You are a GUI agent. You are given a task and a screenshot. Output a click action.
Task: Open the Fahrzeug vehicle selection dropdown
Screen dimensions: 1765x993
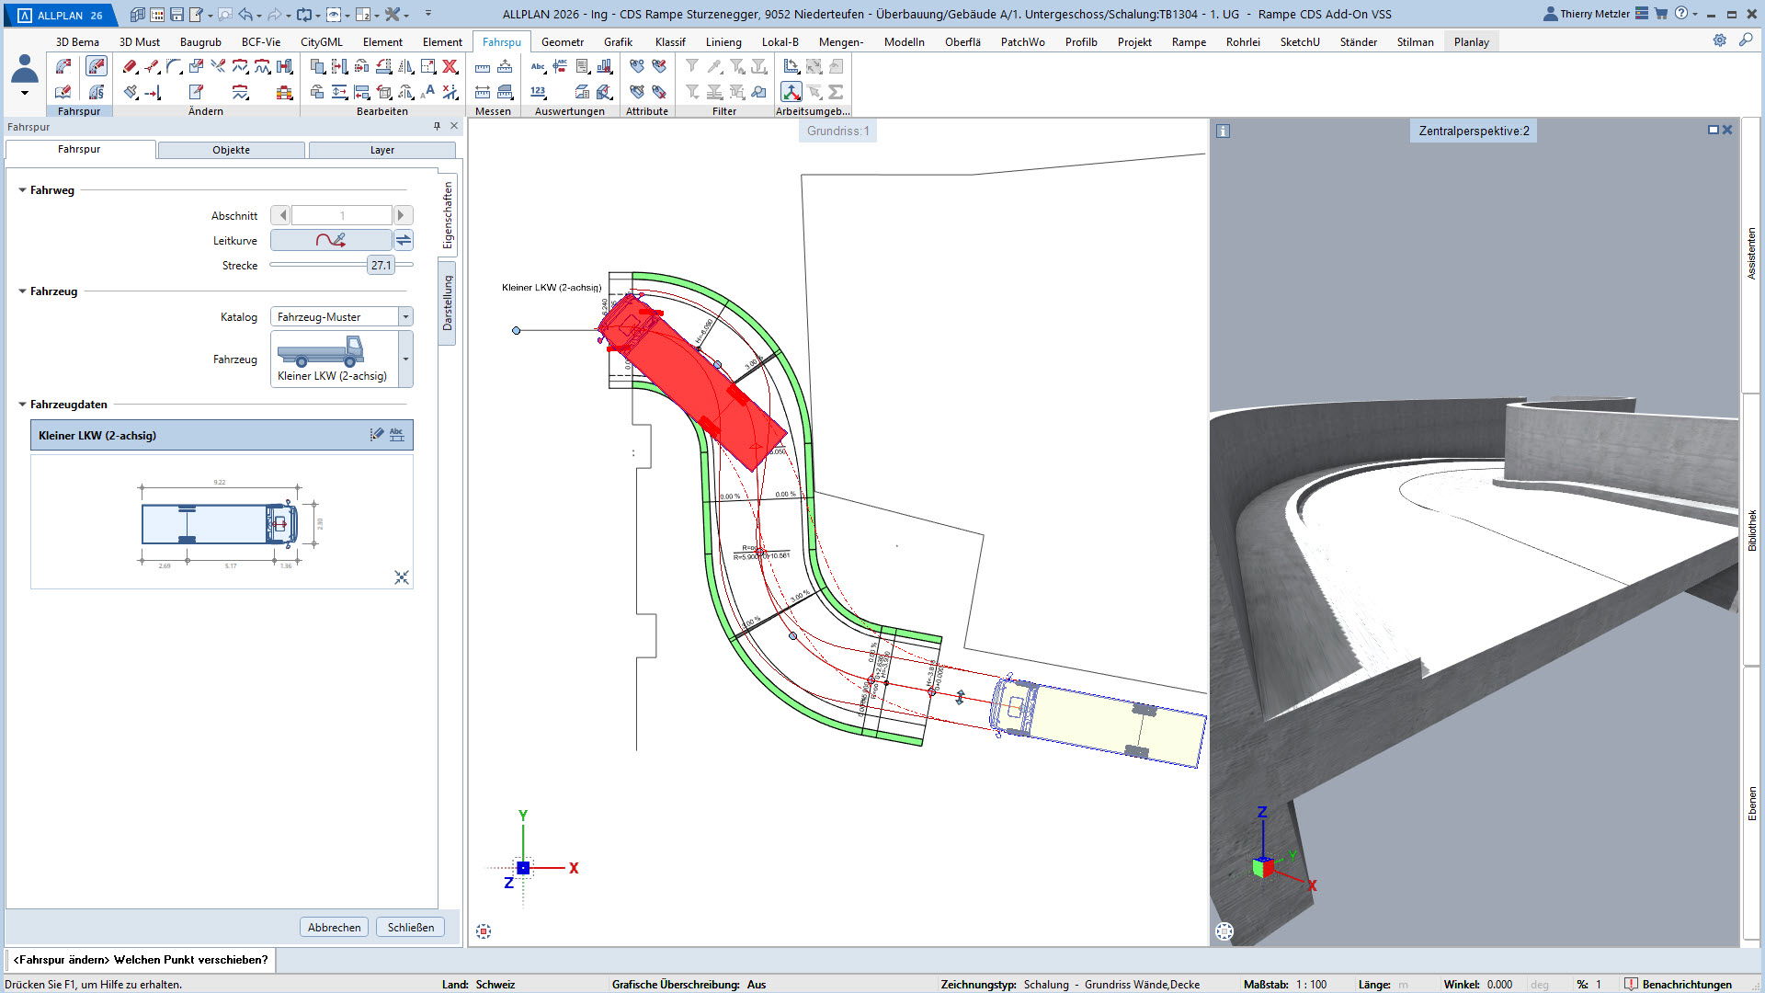click(x=405, y=360)
